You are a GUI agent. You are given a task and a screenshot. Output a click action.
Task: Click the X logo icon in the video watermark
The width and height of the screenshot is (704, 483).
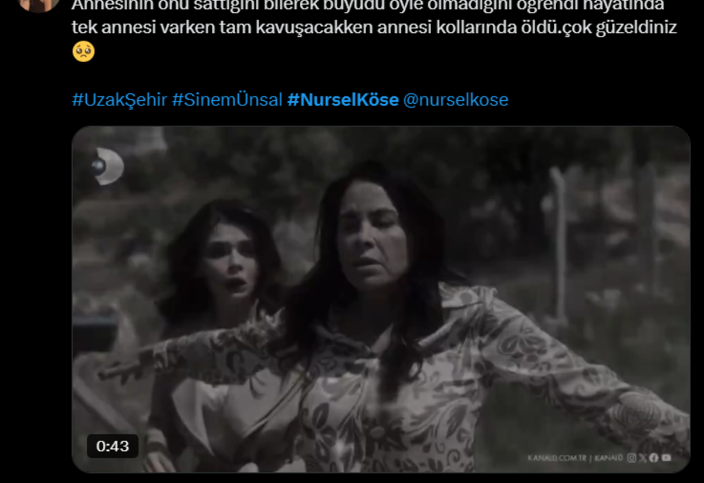point(643,458)
